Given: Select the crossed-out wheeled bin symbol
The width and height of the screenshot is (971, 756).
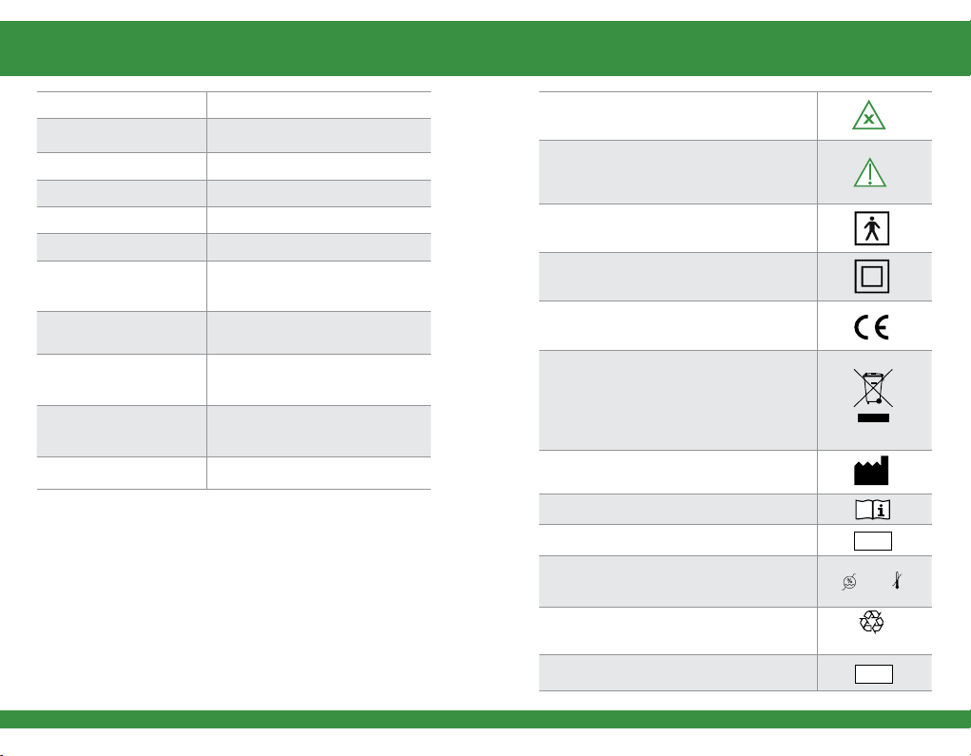Looking at the screenshot, I should [x=873, y=387].
